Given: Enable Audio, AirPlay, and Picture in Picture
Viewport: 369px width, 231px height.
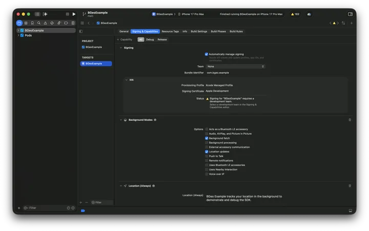Looking at the screenshot, I should pos(207,134).
